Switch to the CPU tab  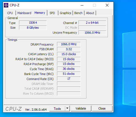[x=10, y=13]
